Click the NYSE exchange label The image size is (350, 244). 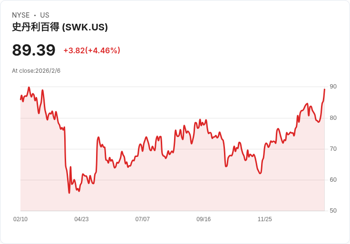pyautogui.click(x=21, y=15)
